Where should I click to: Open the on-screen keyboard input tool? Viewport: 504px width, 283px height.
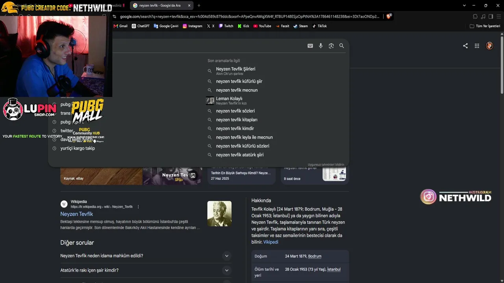click(x=310, y=46)
